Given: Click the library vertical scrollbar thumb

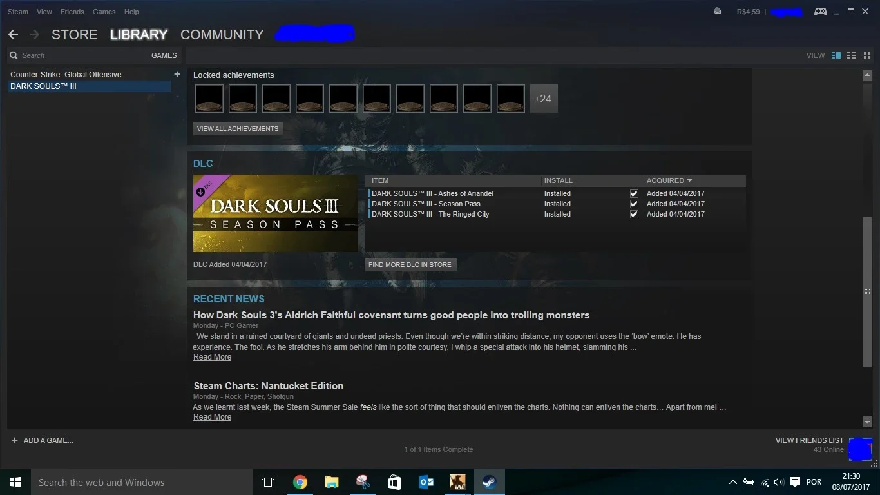Looking at the screenshot, I should coord(867,292).
